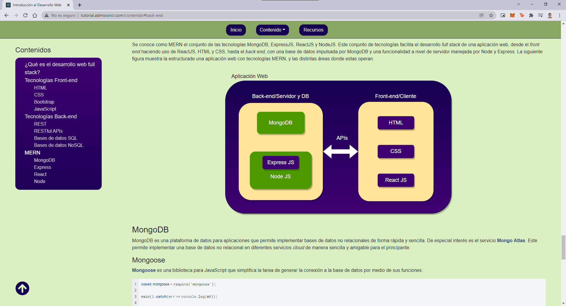Viewport: 566px width, 306px height.
Task: Click the address bar URL
Action: pos(122,15)
